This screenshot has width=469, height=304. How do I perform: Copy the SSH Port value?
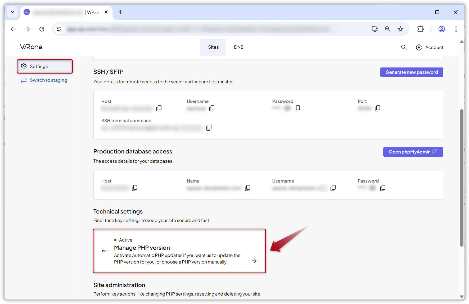pyautogui.click(x=377, y=108)
